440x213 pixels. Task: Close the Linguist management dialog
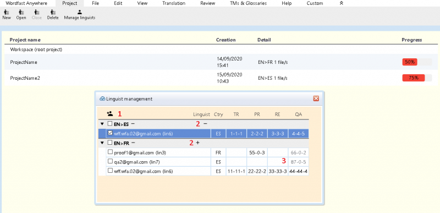(316, 99)
